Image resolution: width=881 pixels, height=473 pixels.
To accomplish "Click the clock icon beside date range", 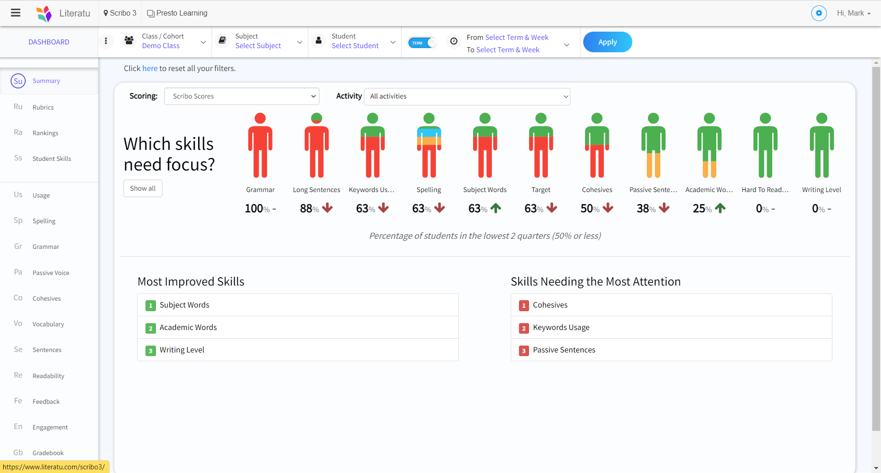I will coord(453,41).
